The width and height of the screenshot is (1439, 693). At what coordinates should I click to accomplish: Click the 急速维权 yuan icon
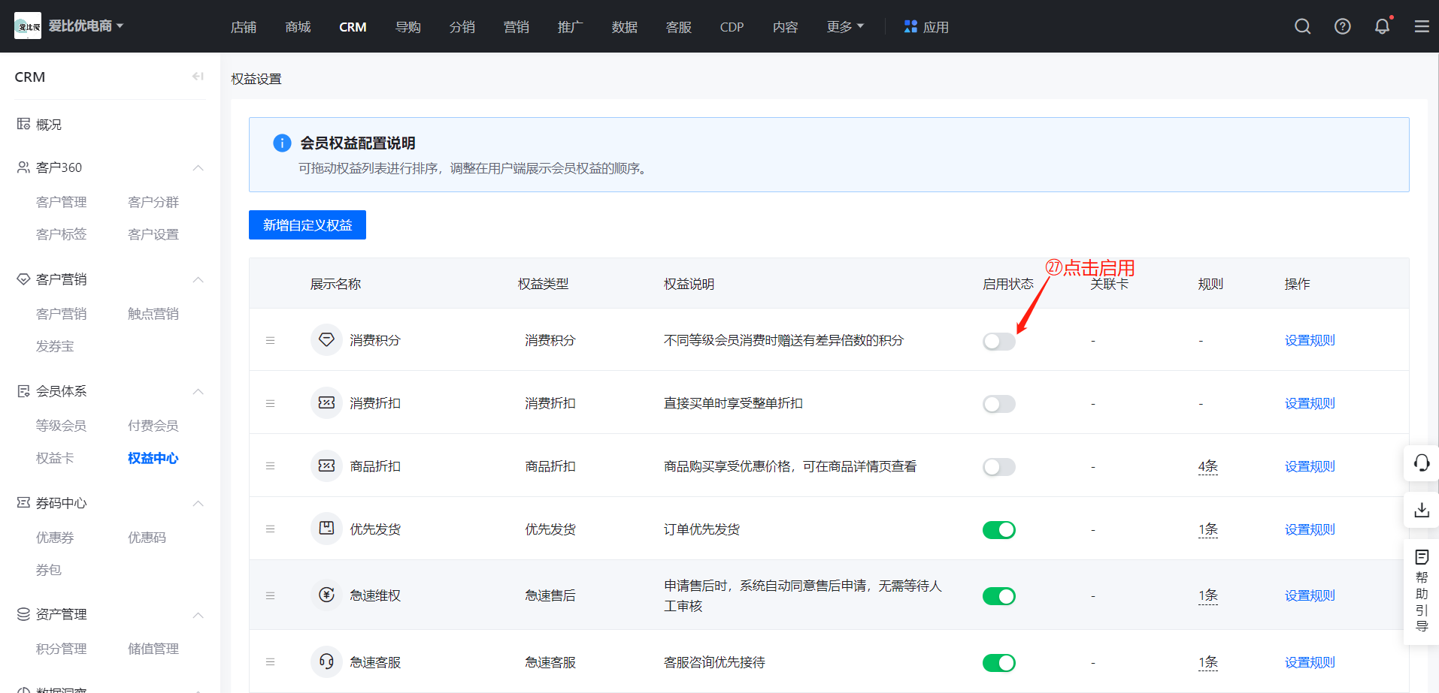[326, 595]
